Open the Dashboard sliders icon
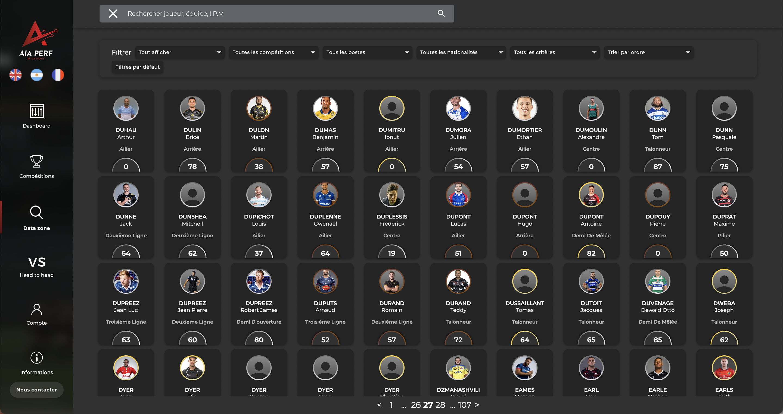The image size is (783, 414). (x=36, y=111)
